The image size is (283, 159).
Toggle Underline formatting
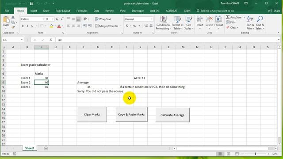(32, 26)
